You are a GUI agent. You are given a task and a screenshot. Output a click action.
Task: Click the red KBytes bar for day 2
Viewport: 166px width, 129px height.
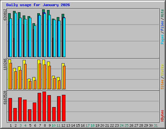tap(15, 114)
